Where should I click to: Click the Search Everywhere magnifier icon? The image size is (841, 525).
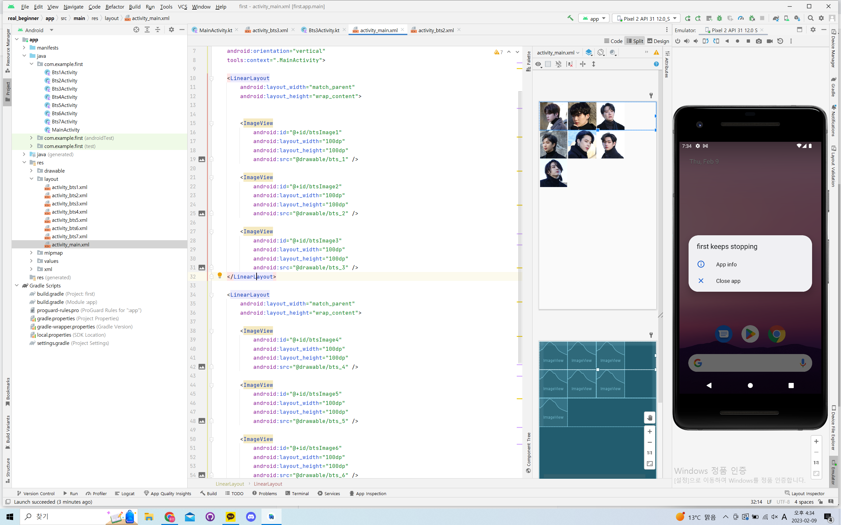pyautogui.click(x=810, y=18)
